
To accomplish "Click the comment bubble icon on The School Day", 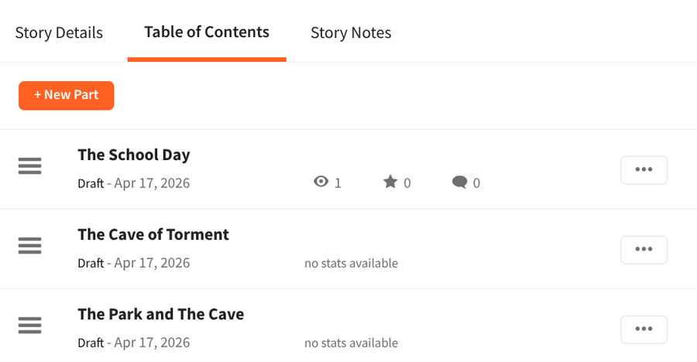I will [459, 183].
